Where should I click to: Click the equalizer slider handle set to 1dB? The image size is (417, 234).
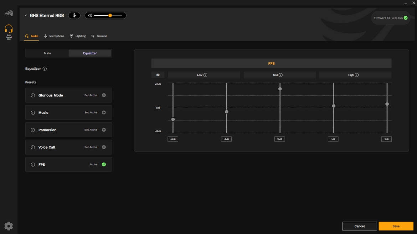point(334,106)
